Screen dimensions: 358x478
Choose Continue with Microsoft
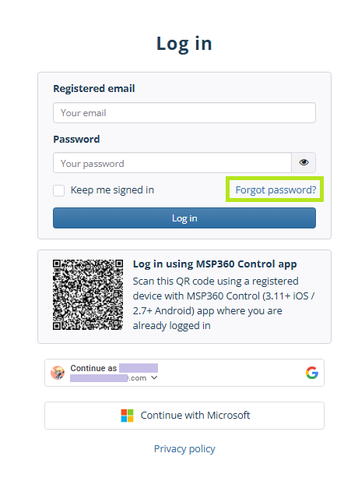click(x=184, y=416)
